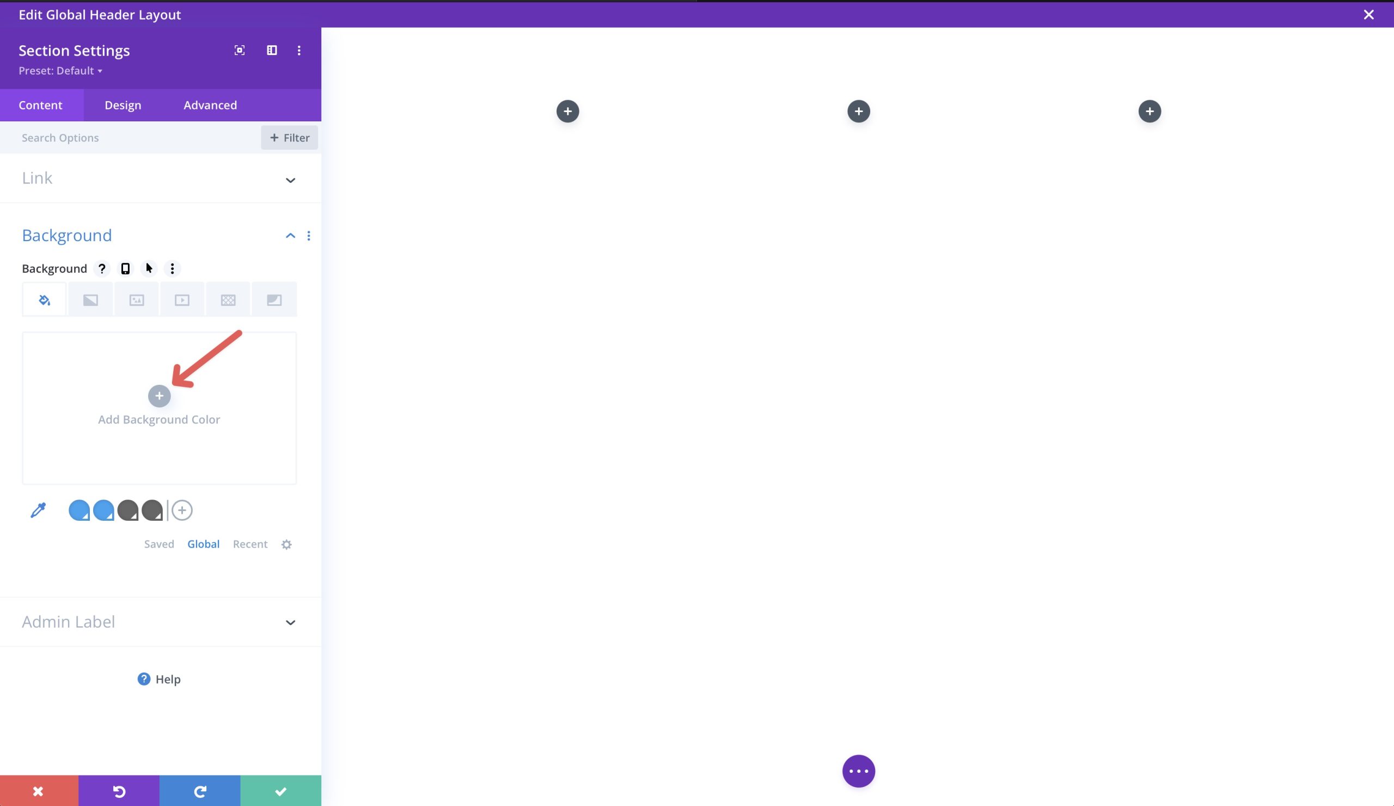Image resolution: width=1394 pixels, height=806 pixels.
Task: Click the solid color background type icon
Action: [x=44, y=298]
